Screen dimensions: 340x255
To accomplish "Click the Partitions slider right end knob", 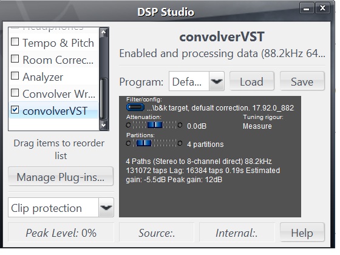I will [x=180, y=143].
